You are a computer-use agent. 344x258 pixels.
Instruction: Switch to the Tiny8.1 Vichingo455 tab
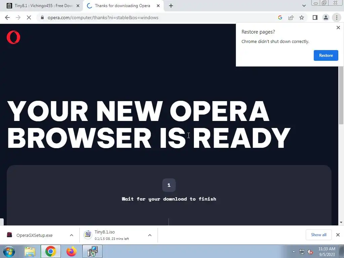[x=43, y=6]
